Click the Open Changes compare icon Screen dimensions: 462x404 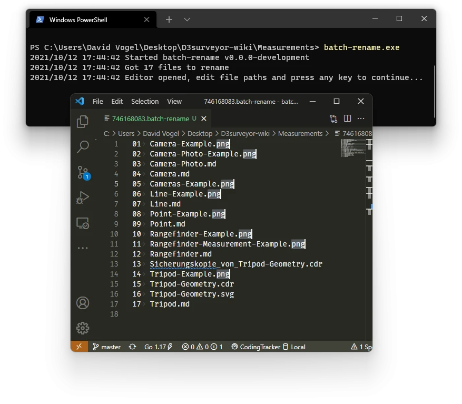point(333,119)
